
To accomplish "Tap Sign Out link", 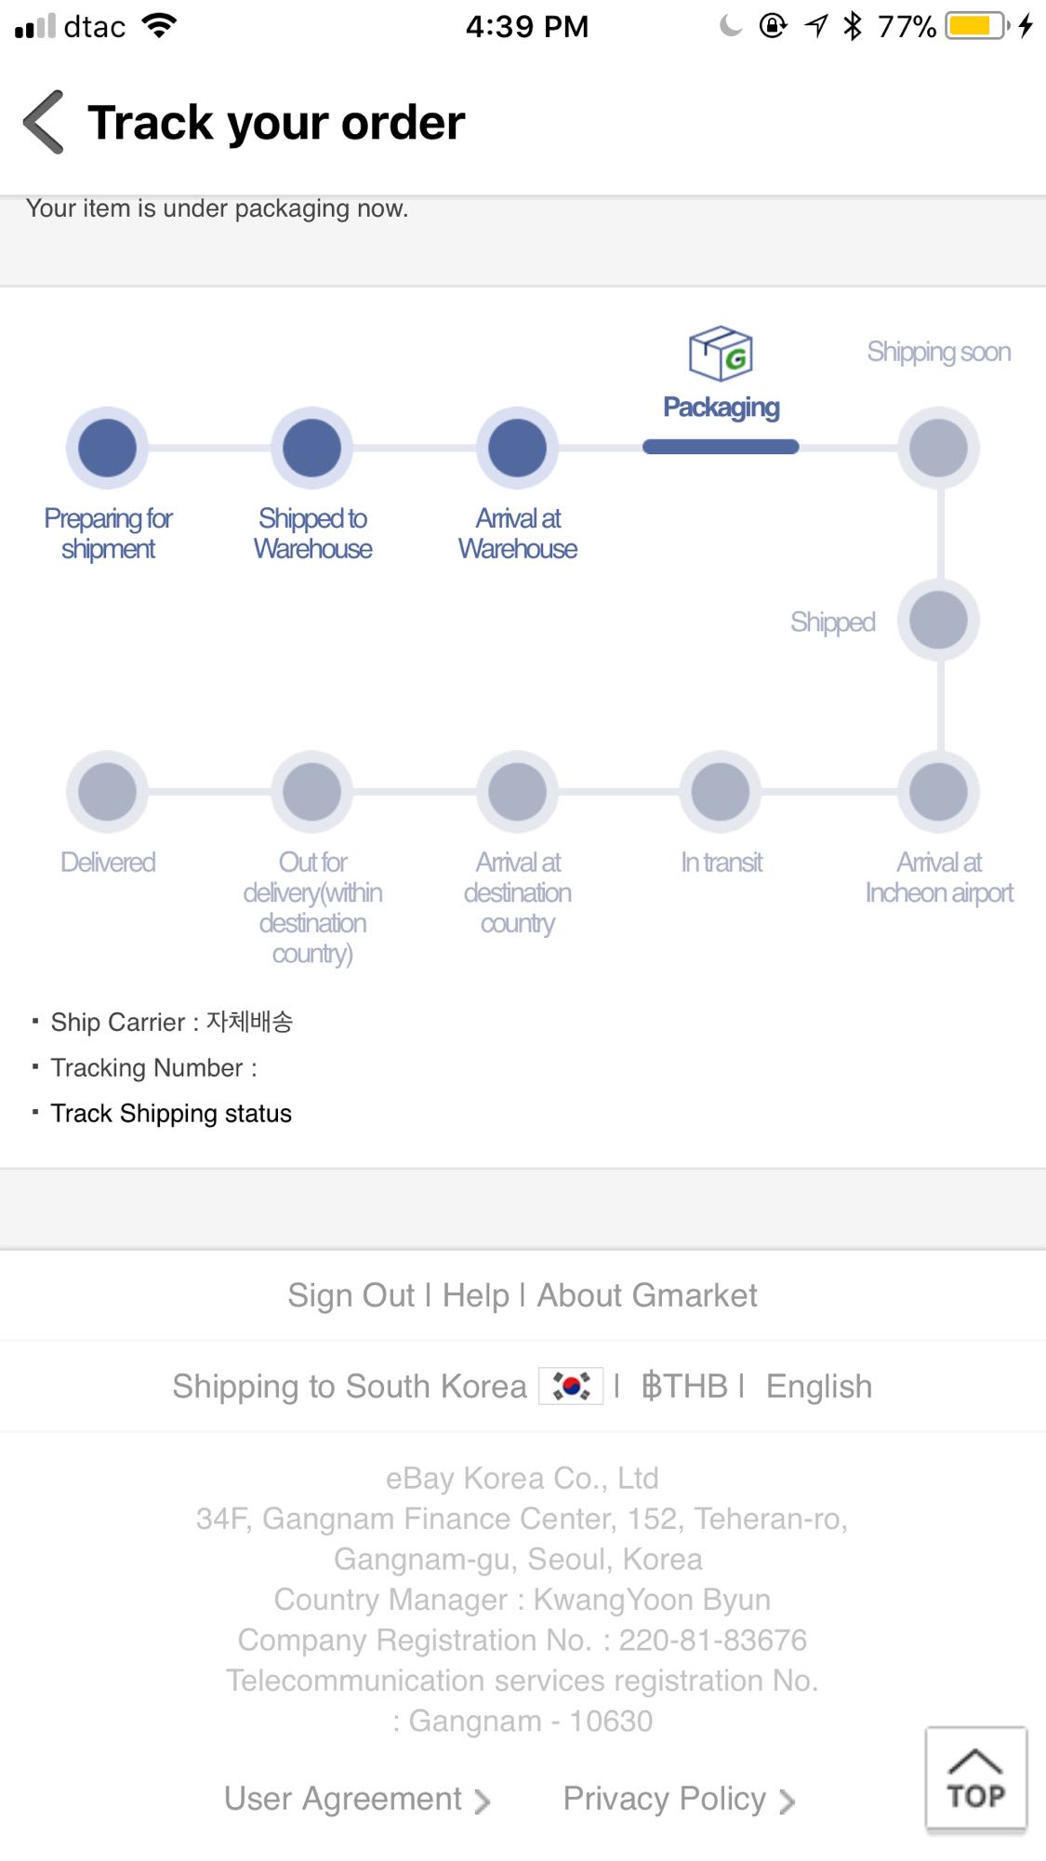I will pos(351,1295).
